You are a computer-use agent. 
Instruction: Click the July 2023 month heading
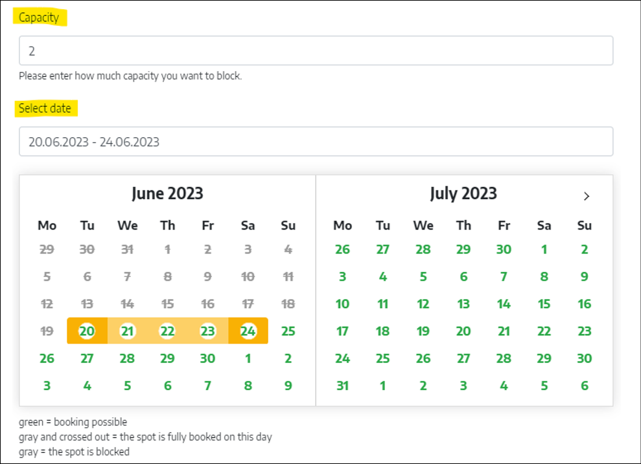(463, 193)
